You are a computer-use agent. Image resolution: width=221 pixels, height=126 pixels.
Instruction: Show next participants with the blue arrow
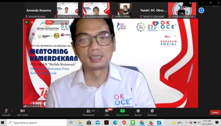point(201,10)
